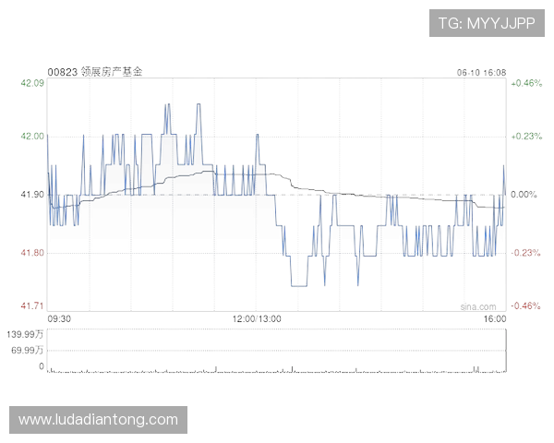Click the start time label on time axis
This screenshot has width=554, height=443.
tap(58, 318)
